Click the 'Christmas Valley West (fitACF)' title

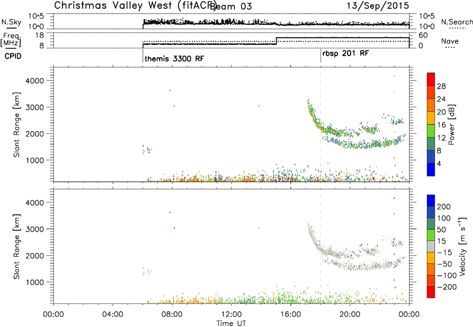tap(135, 6)
